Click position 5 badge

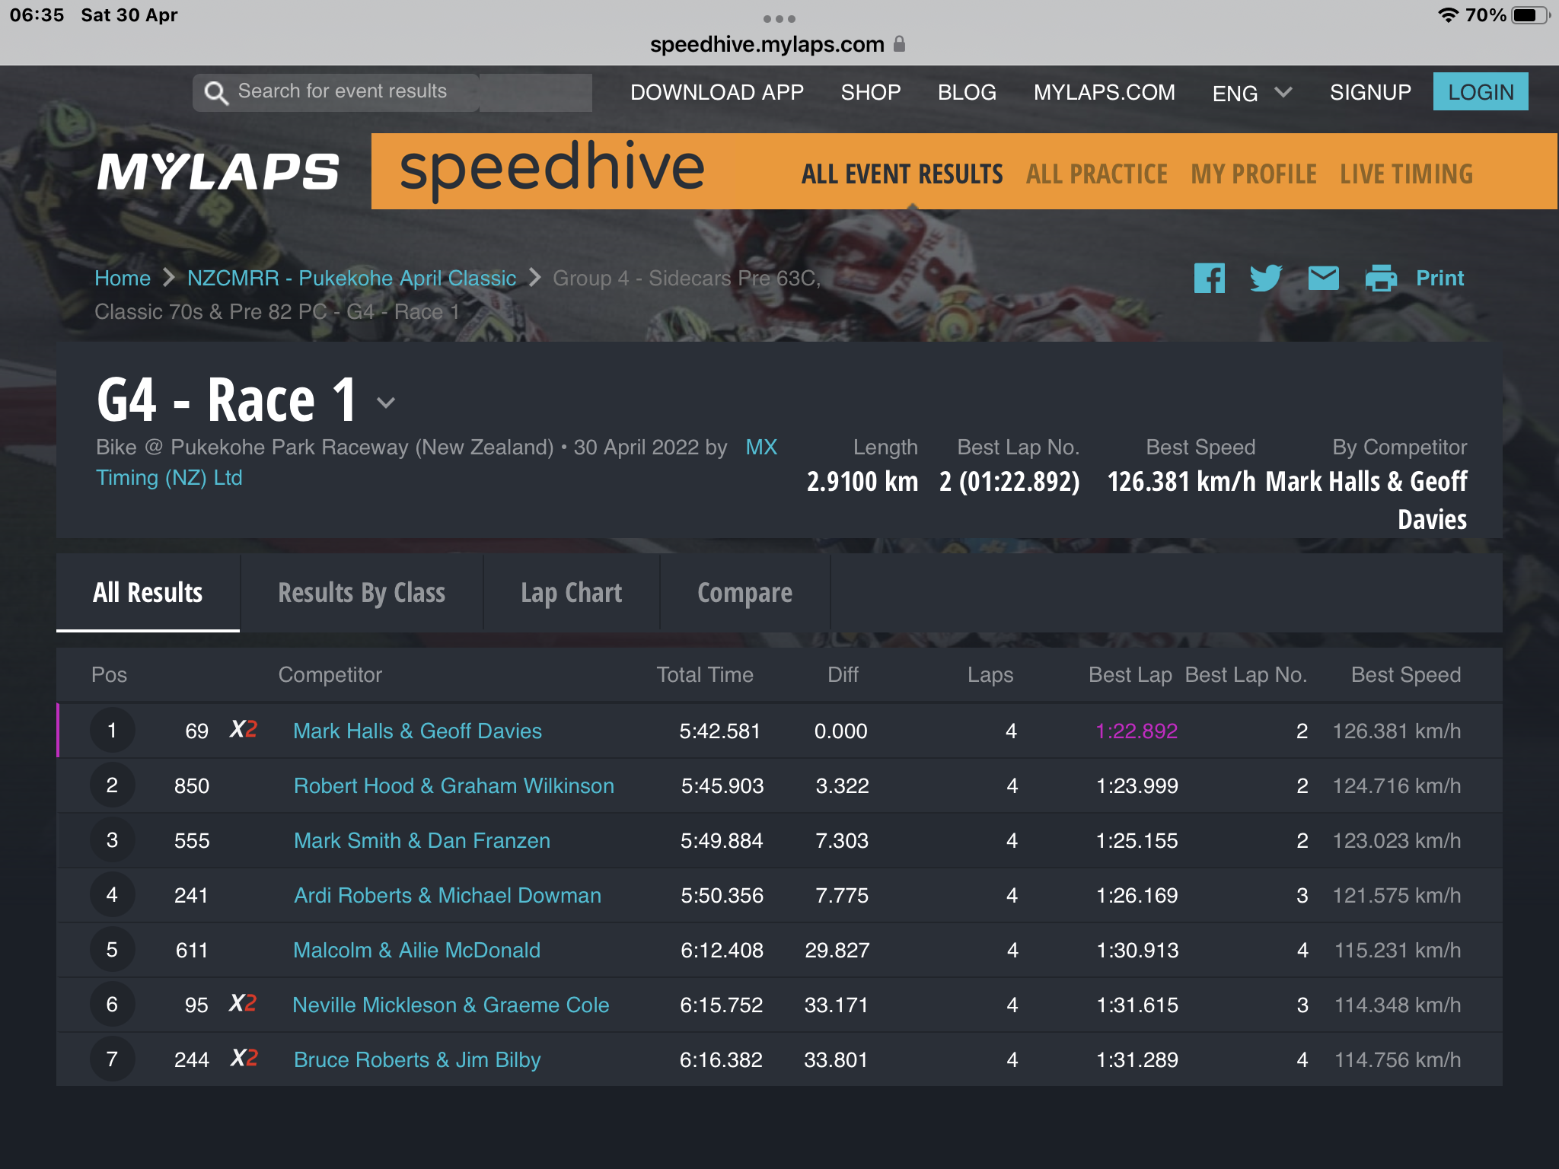[112, 950]
